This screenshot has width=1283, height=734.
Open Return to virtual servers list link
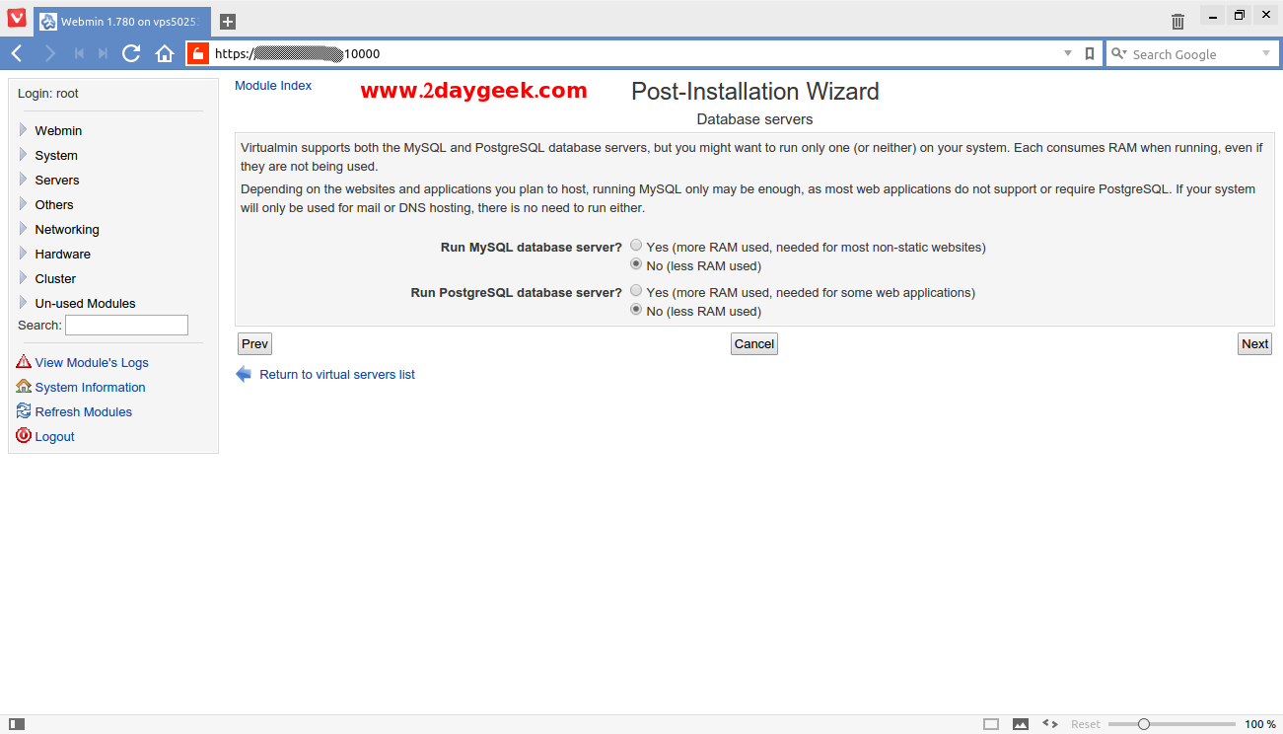(337, 375)
